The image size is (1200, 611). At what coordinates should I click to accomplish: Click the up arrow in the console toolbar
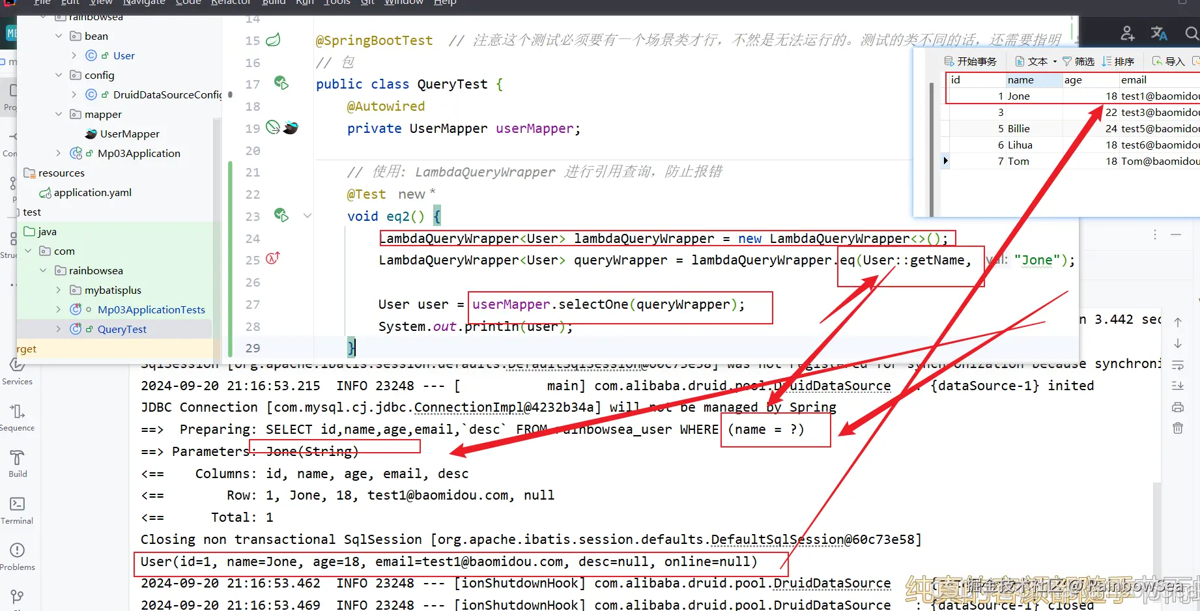[x=1178, y=322]
